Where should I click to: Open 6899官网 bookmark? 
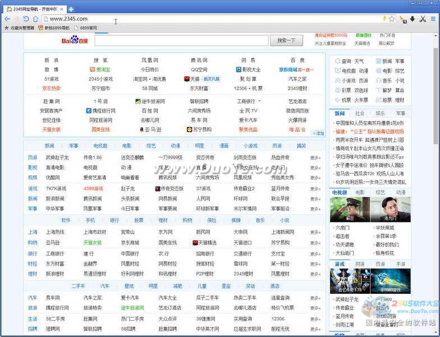pos(85,28)
